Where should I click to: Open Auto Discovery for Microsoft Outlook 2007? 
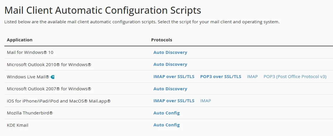[170, 89]
